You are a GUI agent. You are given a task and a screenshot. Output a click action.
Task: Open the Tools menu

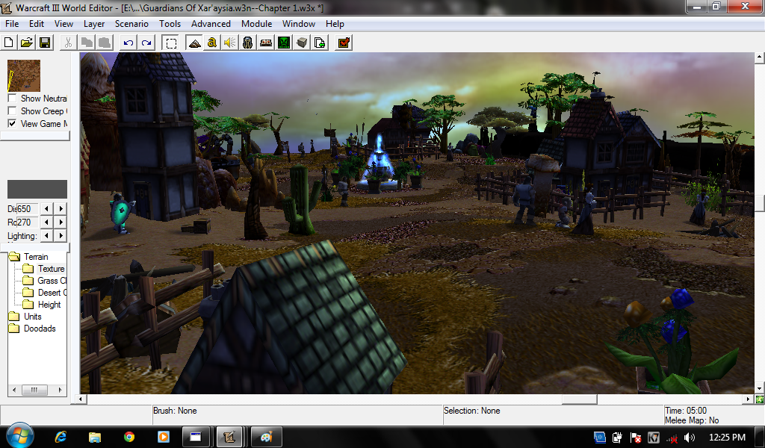click(x=170, y=23)
